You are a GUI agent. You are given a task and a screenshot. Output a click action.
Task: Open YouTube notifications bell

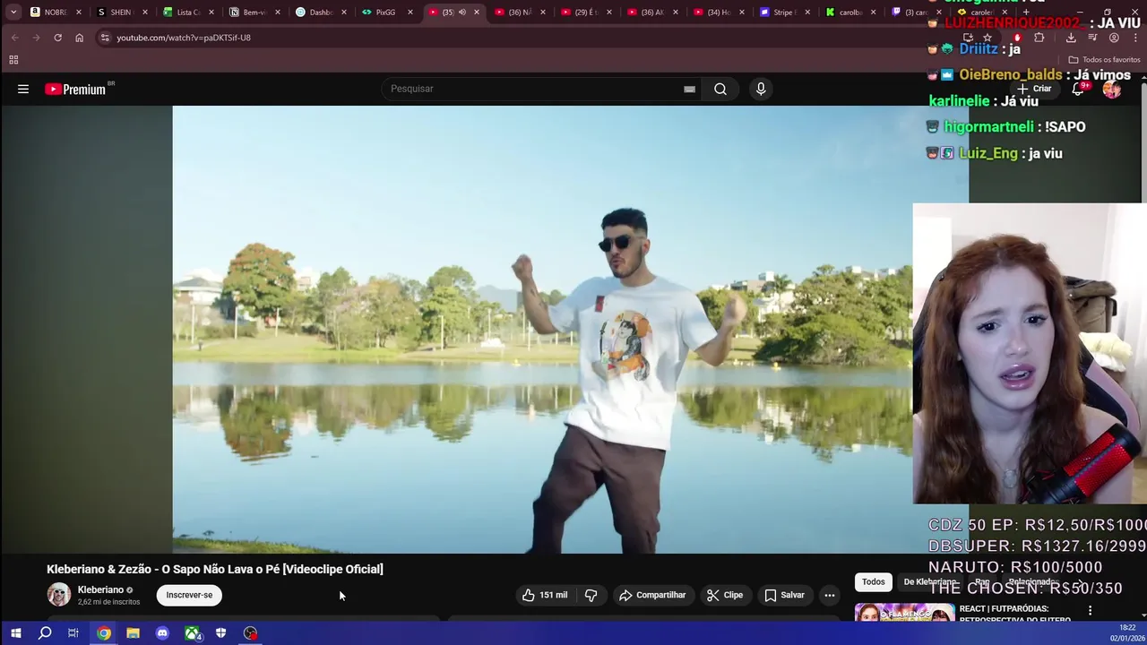1078,89
